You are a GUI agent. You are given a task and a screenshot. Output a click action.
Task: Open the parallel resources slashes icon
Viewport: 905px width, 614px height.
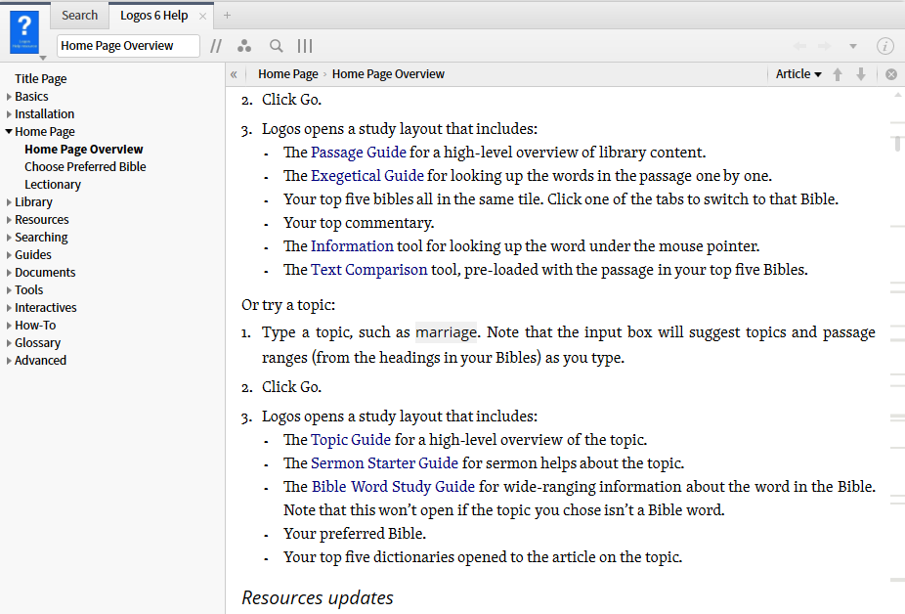[216, 46]
